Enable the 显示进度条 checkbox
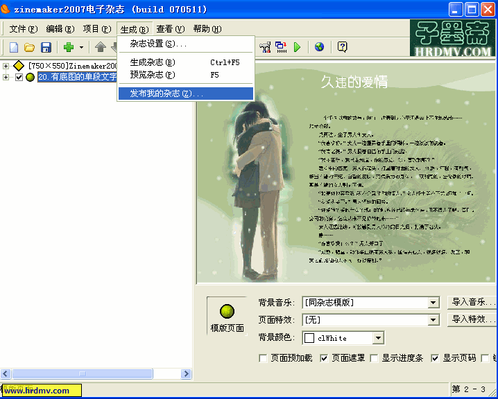 click(374, 358)
